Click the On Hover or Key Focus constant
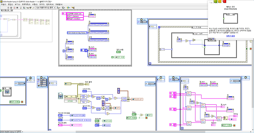 77,33
